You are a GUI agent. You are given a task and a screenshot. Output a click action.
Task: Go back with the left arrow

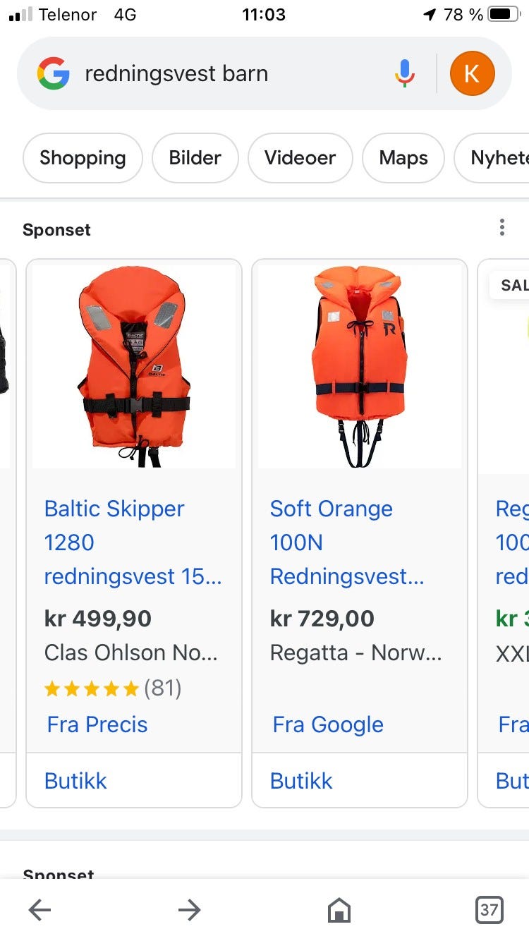(x=39, y=910)
